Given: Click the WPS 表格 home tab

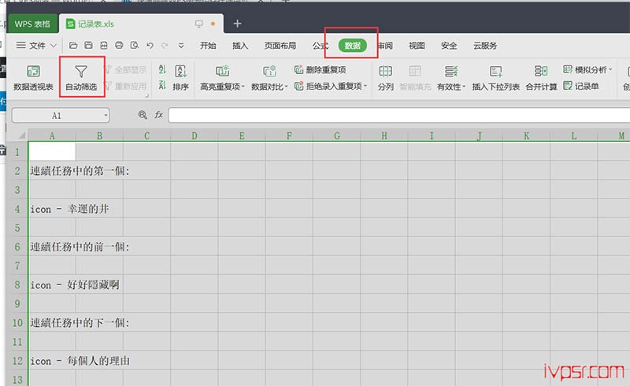Looking at the screenshot, I should [x=32, y=24].
